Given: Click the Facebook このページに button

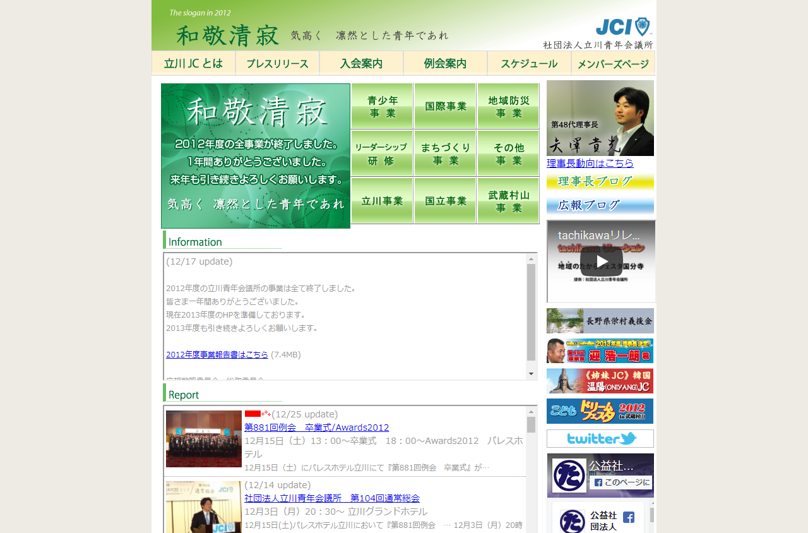Looking at the screenshot, I should (621, 482).
